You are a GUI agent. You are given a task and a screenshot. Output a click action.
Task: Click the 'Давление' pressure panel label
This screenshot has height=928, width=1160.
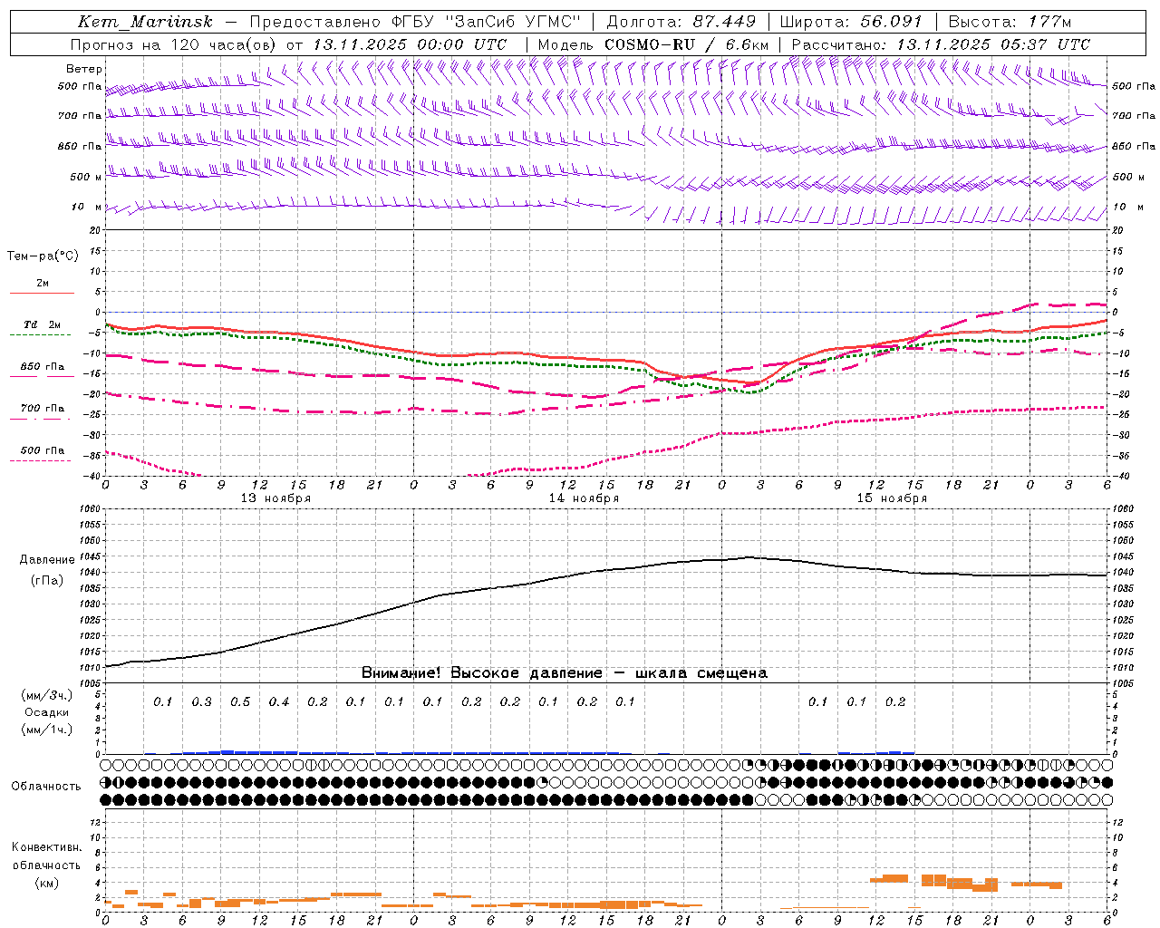click(47, 560)
